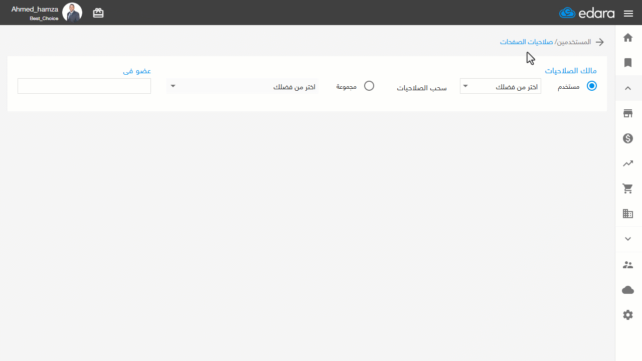Open the settings gear sidebar icon
642x361 pixels.
[x=628, y=315]
